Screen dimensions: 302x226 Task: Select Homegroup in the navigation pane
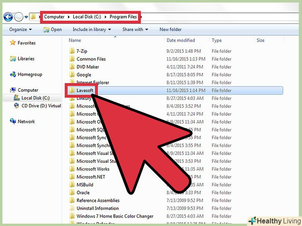coord(30,75)
